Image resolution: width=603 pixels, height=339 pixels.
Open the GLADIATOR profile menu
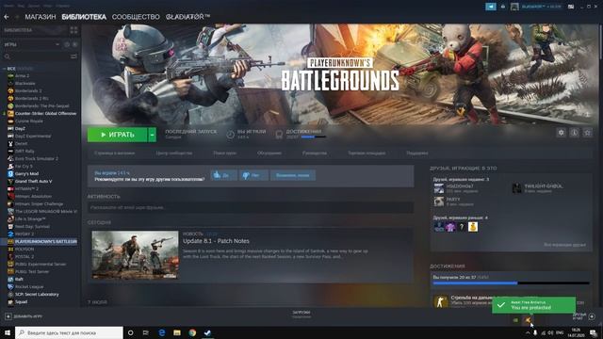187,17
